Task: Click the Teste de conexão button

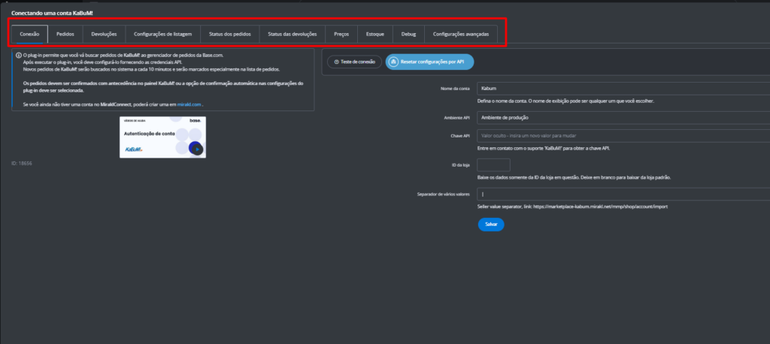Action: pos(354,62)
